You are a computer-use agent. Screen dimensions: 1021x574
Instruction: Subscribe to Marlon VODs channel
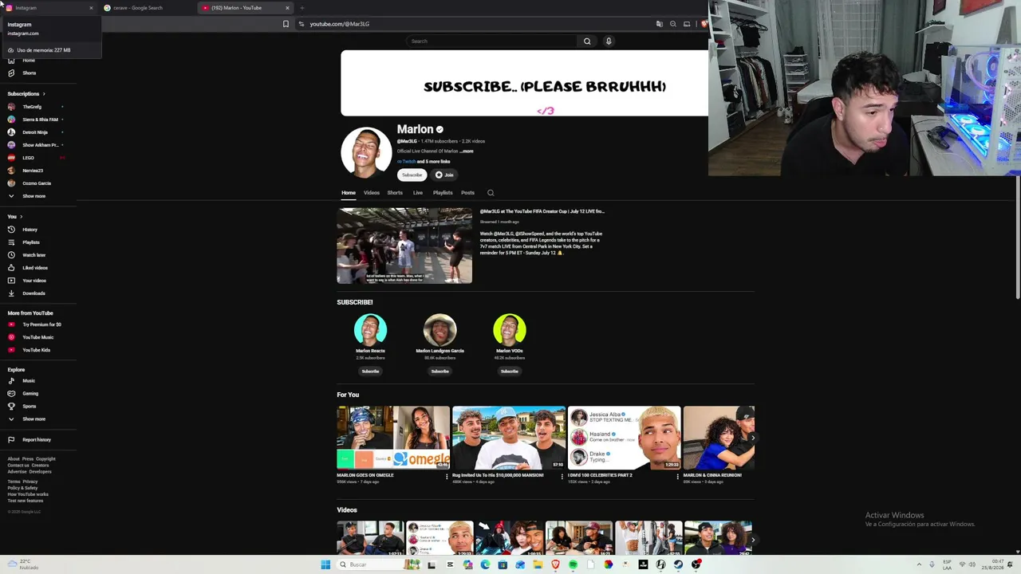(509, 372)
